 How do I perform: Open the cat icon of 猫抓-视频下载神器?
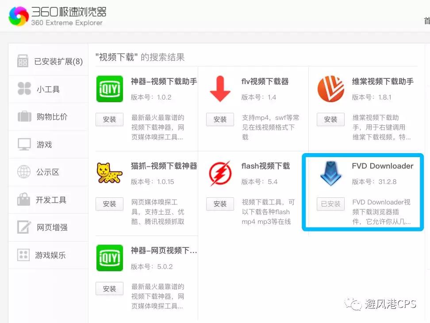coord(109,173)
